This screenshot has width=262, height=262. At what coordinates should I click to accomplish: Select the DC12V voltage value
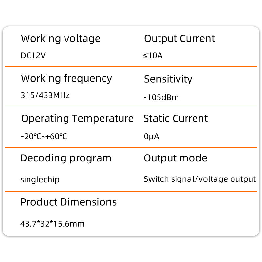tap(33, 56)
